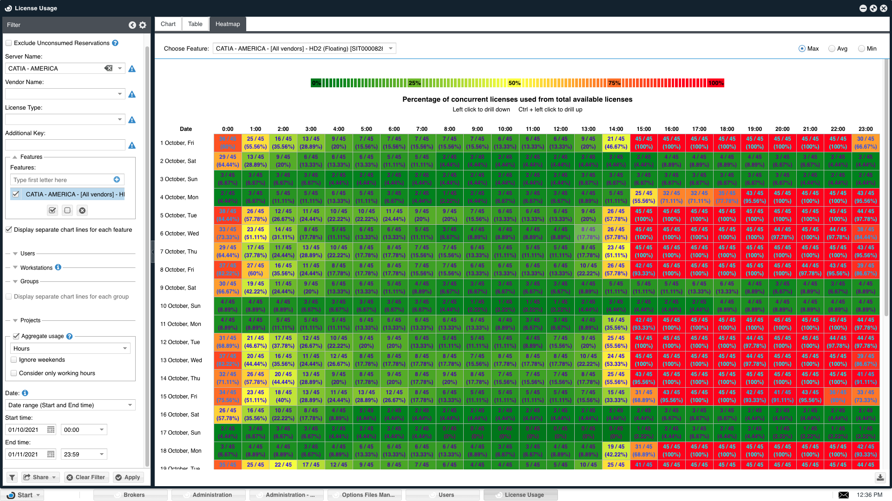The image size is (892, 501).
Task: Click the 50% mark on color legend
Action: click(514, 83)
